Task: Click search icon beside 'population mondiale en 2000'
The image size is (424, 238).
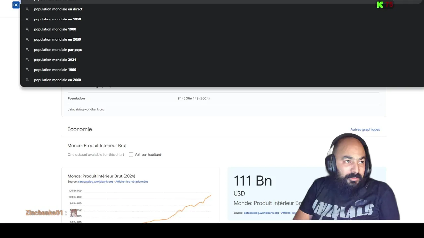Action: tap(27, 80)
